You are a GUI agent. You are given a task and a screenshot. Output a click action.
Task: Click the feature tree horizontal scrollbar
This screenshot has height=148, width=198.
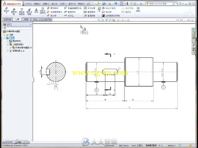(x=17, y=140)
